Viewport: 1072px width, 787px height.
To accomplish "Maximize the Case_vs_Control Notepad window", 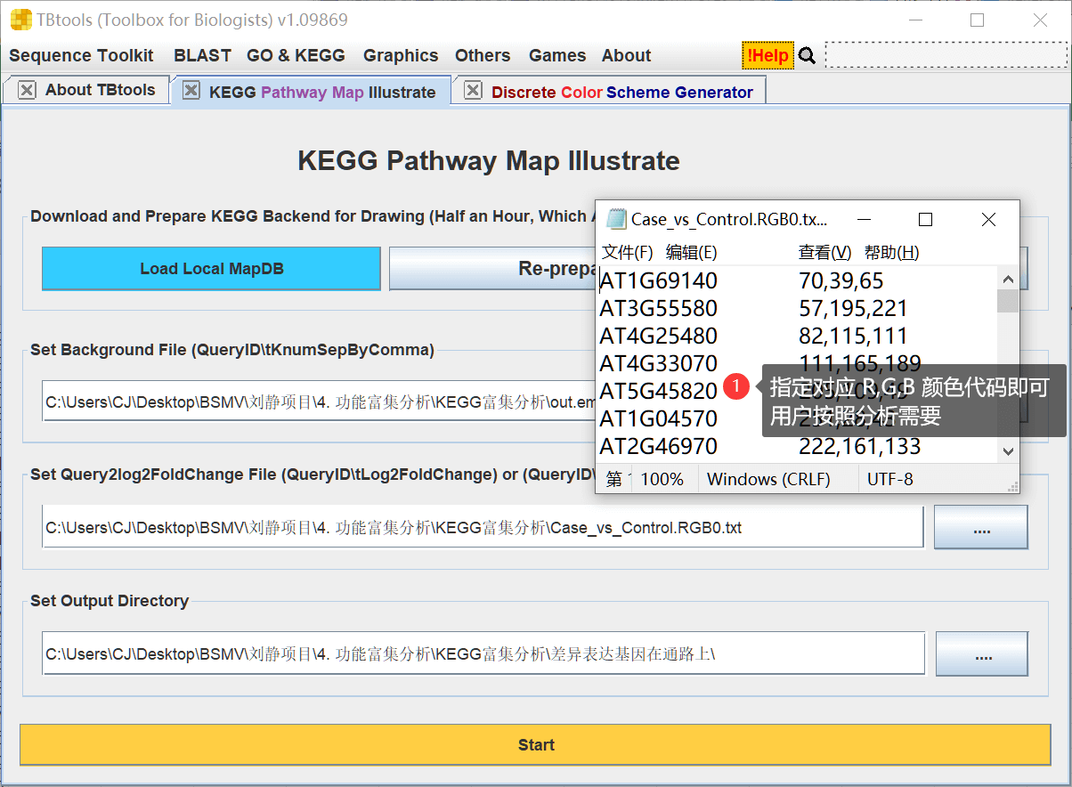I will click(x=925, y=219).
